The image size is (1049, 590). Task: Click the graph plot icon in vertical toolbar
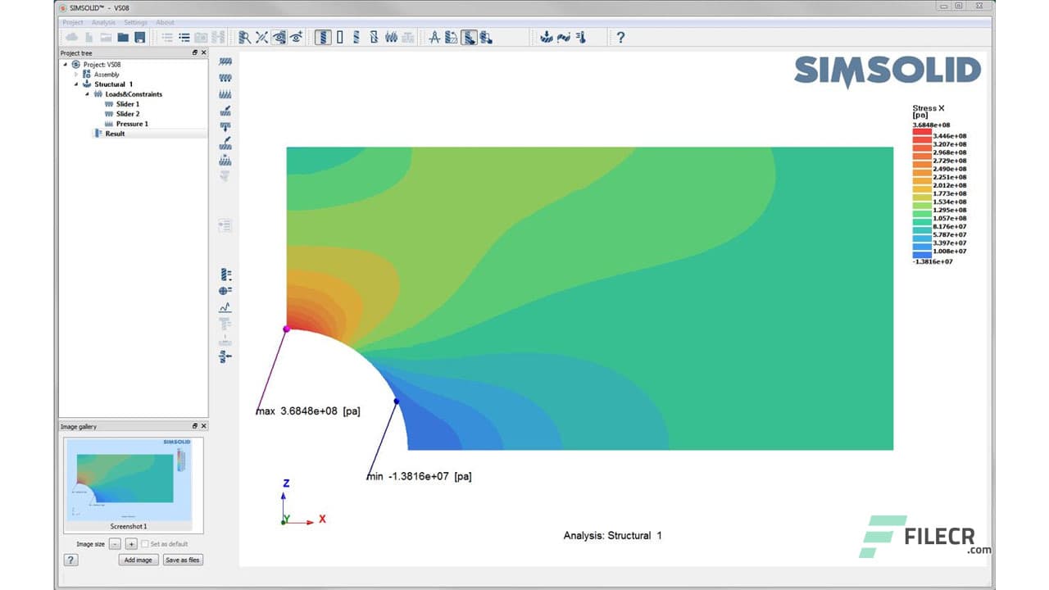coord(225,307)
